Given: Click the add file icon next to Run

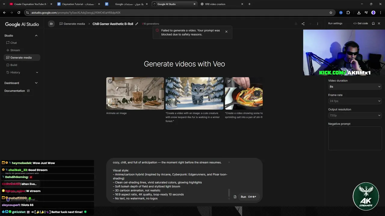Looking at the screenshot, I should (x=235, y=197).
